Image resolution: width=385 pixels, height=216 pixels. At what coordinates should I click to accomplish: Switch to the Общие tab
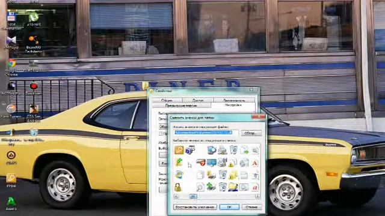[x=167, y=100]
